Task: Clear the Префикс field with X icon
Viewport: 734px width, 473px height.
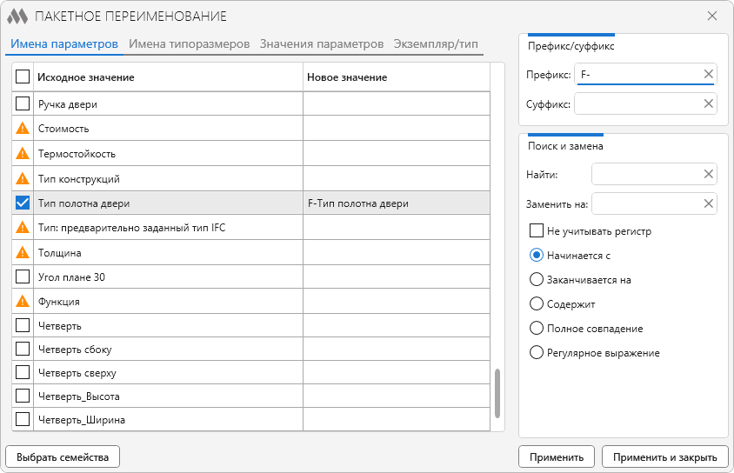Action: tap(708, 75)
